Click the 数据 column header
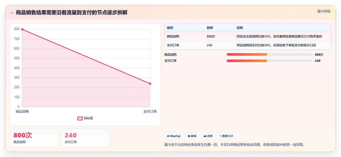The width and height of the screenshot is (341, 157). tap(210, 28)
